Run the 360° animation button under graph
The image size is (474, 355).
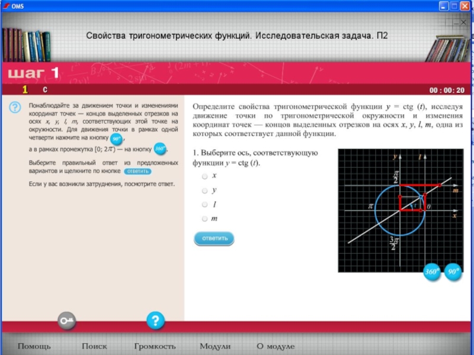point(431,272)
